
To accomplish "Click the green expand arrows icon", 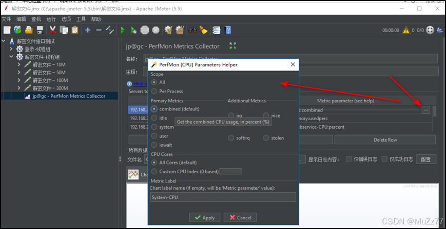I will point(233,45).
